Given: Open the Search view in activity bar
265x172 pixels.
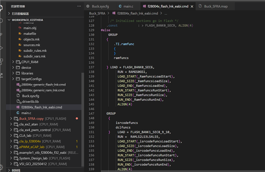Looking at the screenshot, I should [2, 20].
